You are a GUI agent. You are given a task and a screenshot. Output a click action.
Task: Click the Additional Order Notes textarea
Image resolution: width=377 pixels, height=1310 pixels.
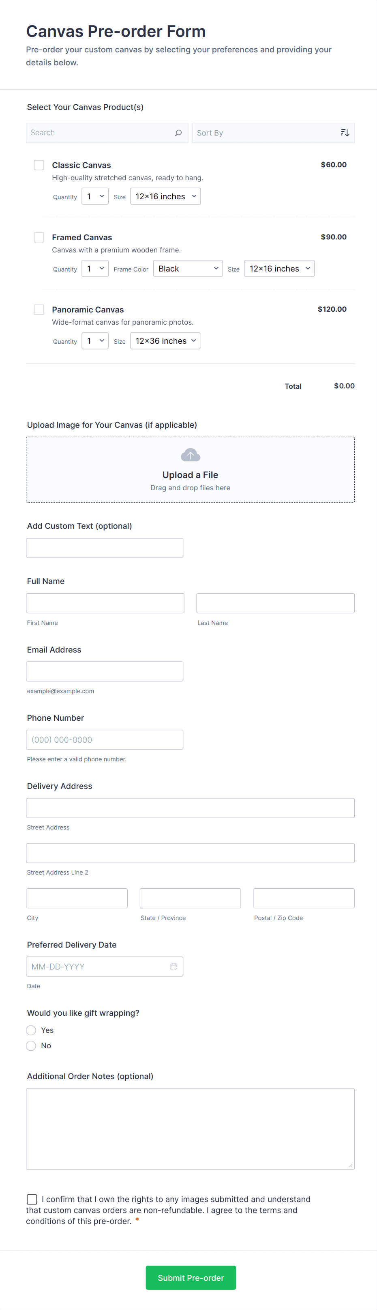[190, 1129]
